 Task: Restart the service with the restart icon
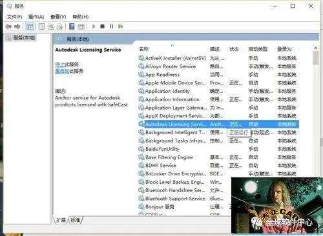[x=121, y=26]
